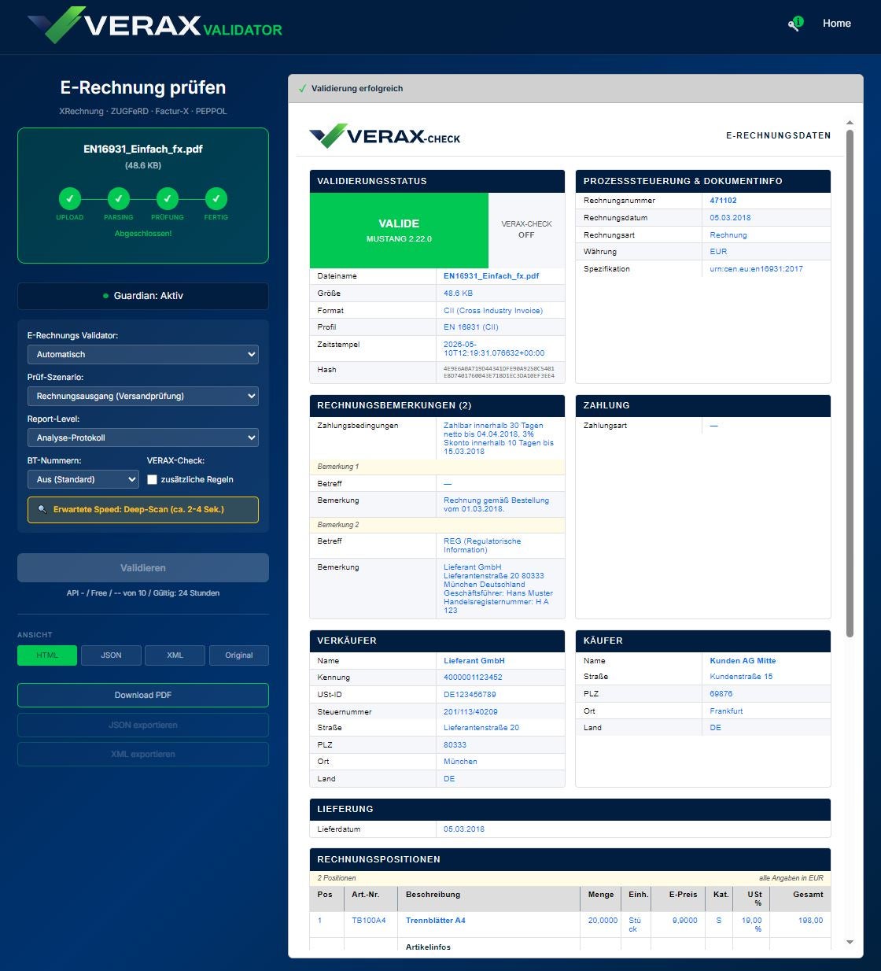Open BT-Nummern dropdown Aus (Standard)
Image resolution: width=881 pixels, height=971 pixels.
pyautogui.click(x=83, y=479)
